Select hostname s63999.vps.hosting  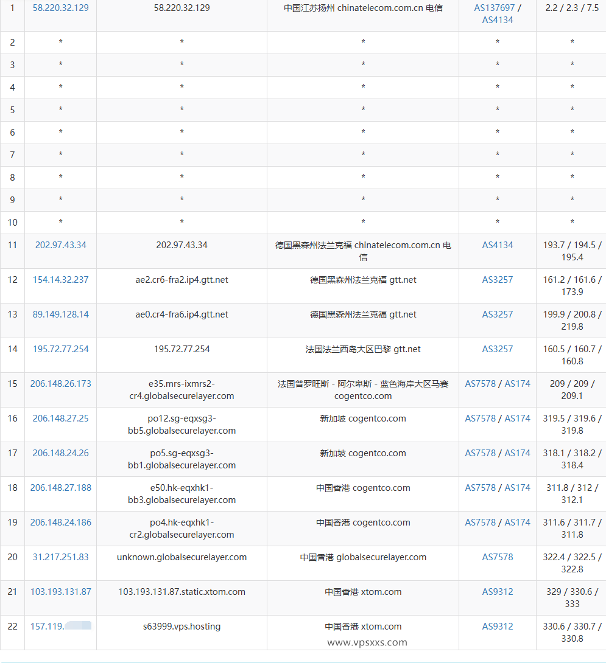181,627
